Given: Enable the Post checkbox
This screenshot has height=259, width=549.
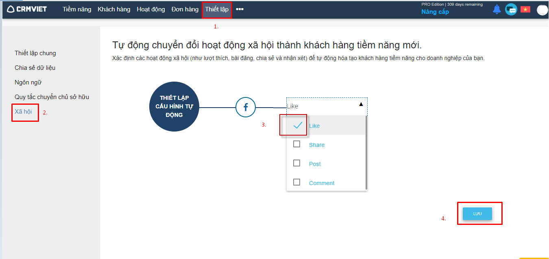Looking at the screenshot, I should point(297,163).
